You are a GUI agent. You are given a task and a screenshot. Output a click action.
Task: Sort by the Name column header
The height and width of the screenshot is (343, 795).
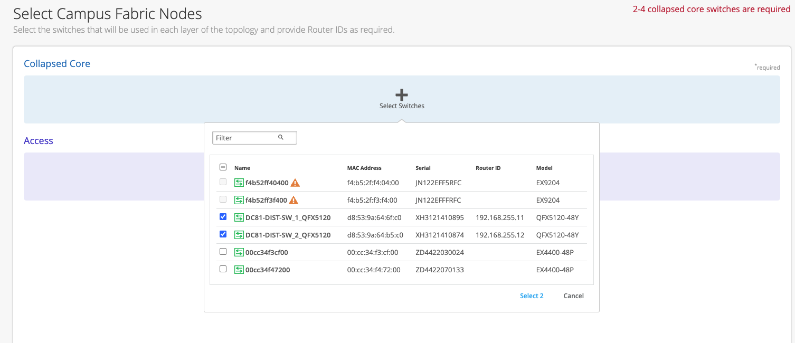coord(242,168)
